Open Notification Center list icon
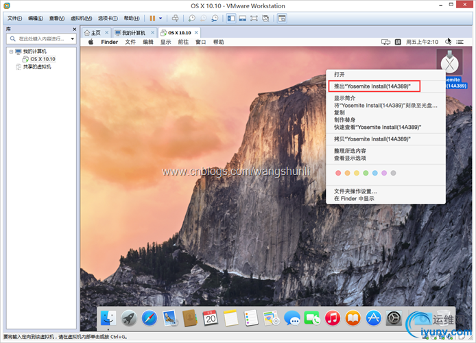 coord(460,42)
